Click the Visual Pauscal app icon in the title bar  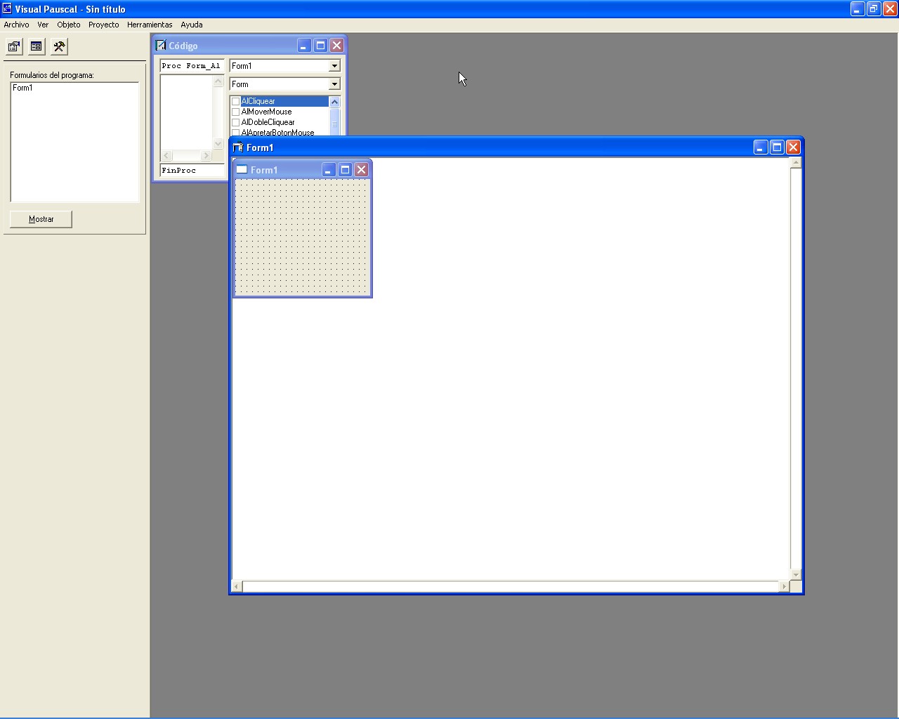tap(7, 8)
